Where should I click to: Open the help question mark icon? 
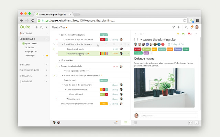pos(196,122)
